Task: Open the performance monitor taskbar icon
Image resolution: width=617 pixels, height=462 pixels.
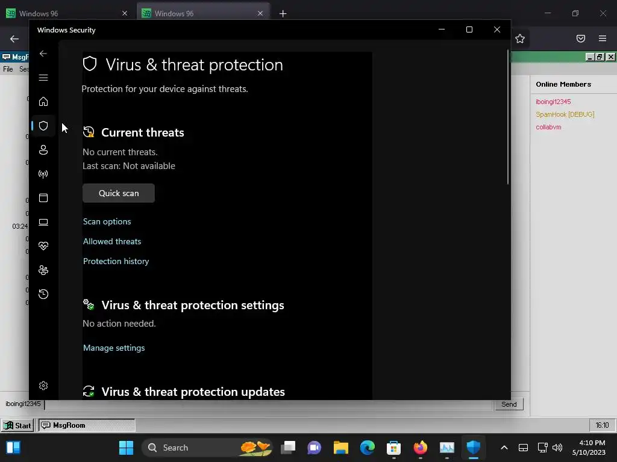Action: pyautogui.click(x=446, y=448)
